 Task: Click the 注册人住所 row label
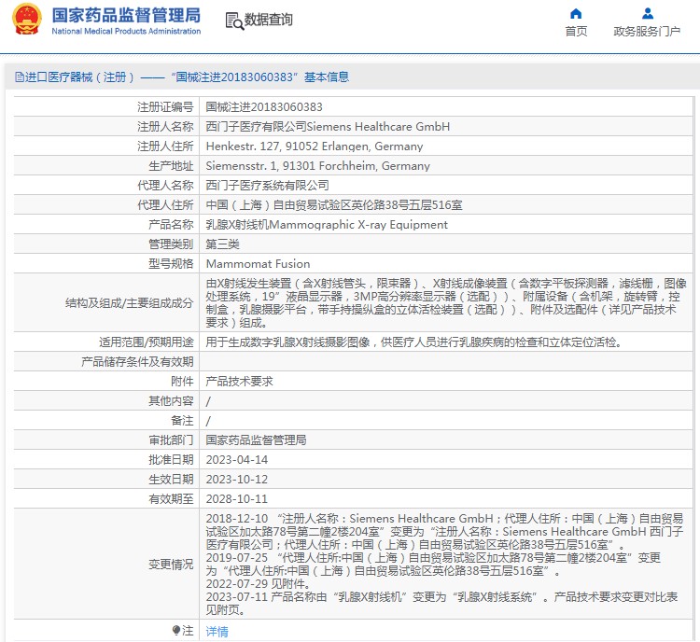[x=165, y=147]
